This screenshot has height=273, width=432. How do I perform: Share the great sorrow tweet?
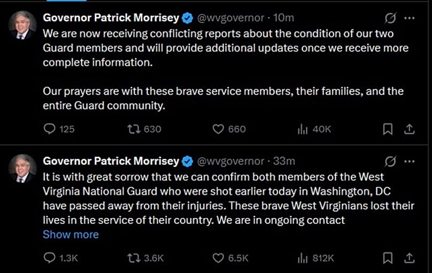(409, 258)
